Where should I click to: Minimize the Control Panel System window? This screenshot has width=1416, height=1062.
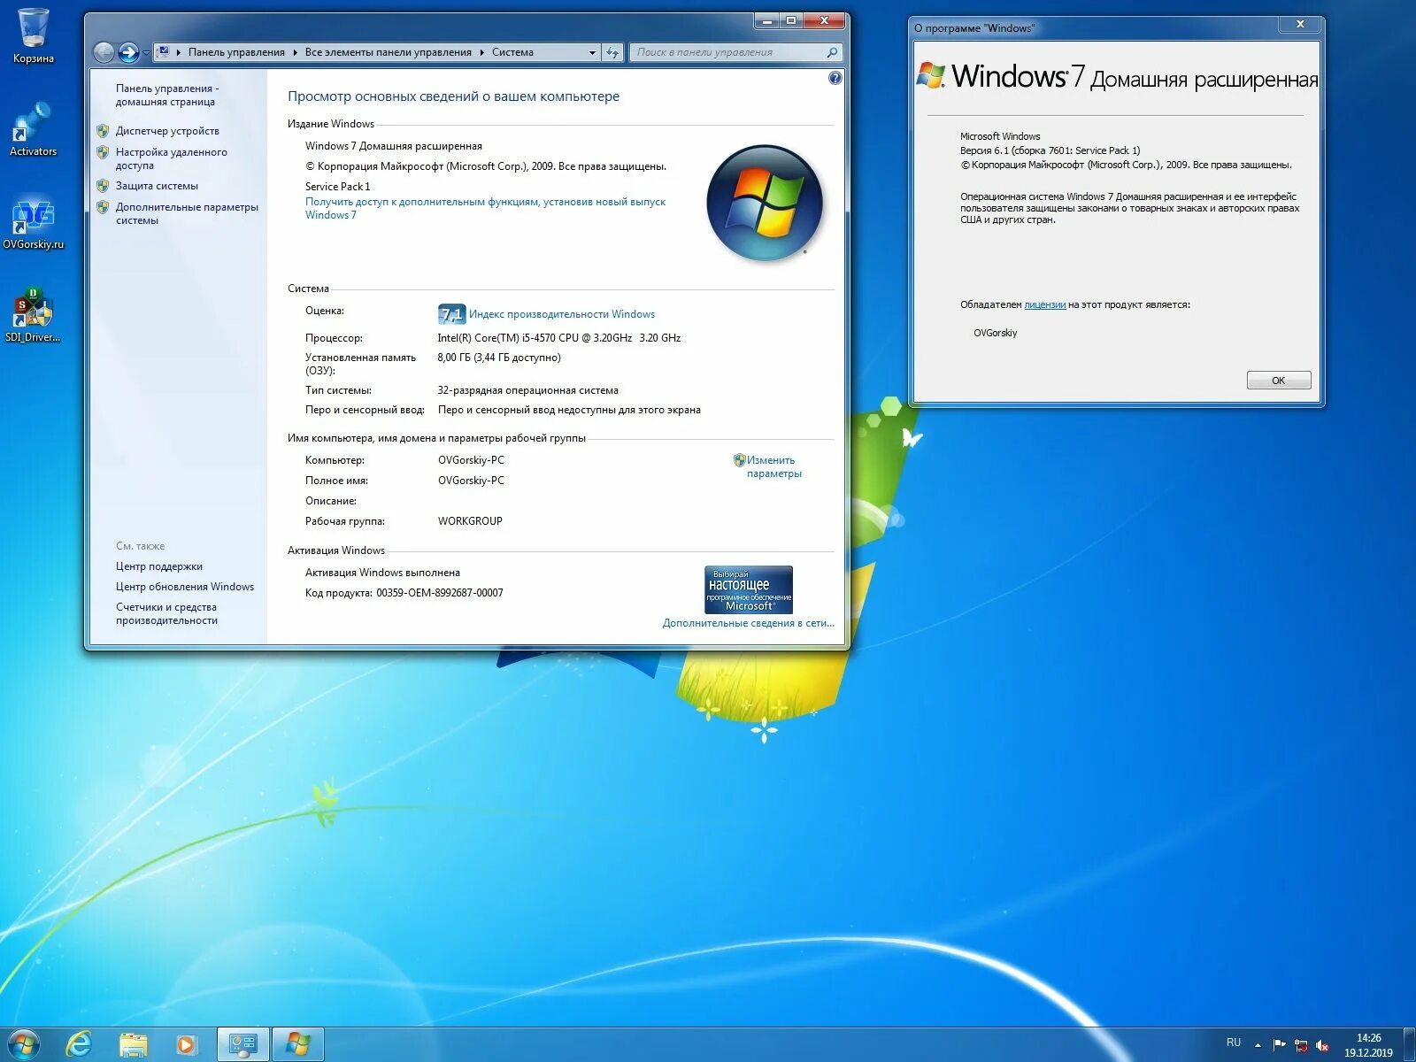[766, 20]
